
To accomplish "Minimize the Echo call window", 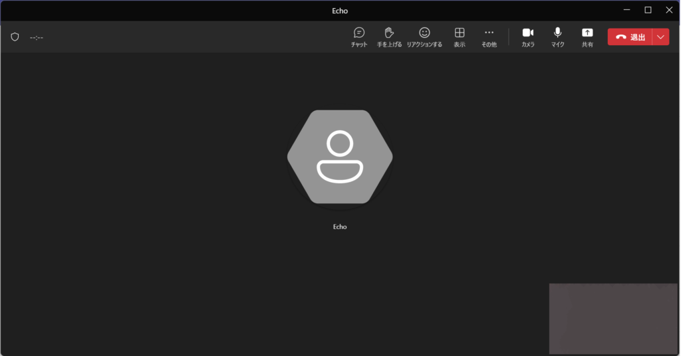I will coord(626,10).
